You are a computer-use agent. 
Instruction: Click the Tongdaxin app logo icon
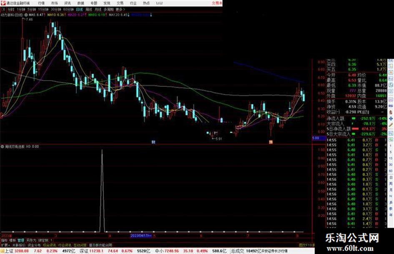(3, 3)
